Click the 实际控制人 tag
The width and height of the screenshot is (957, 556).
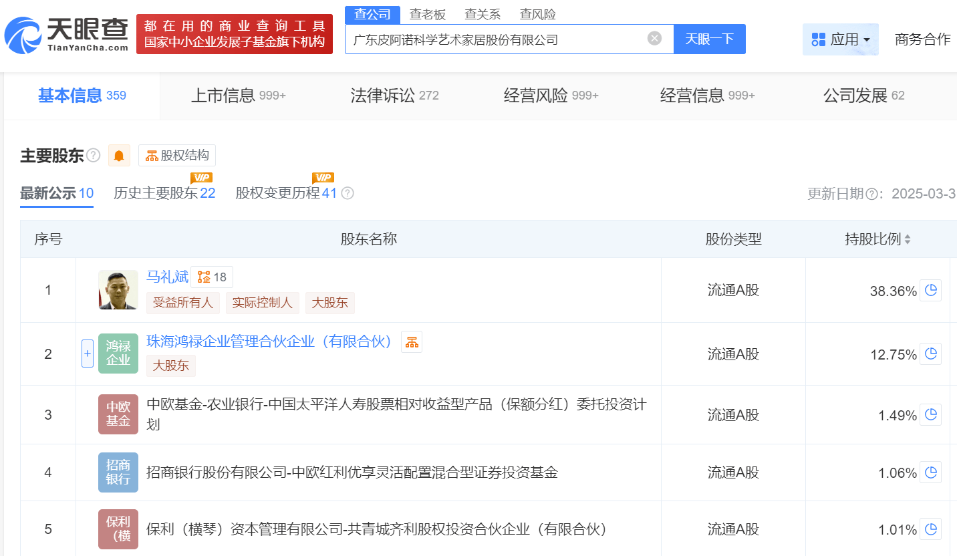(262, 303)
